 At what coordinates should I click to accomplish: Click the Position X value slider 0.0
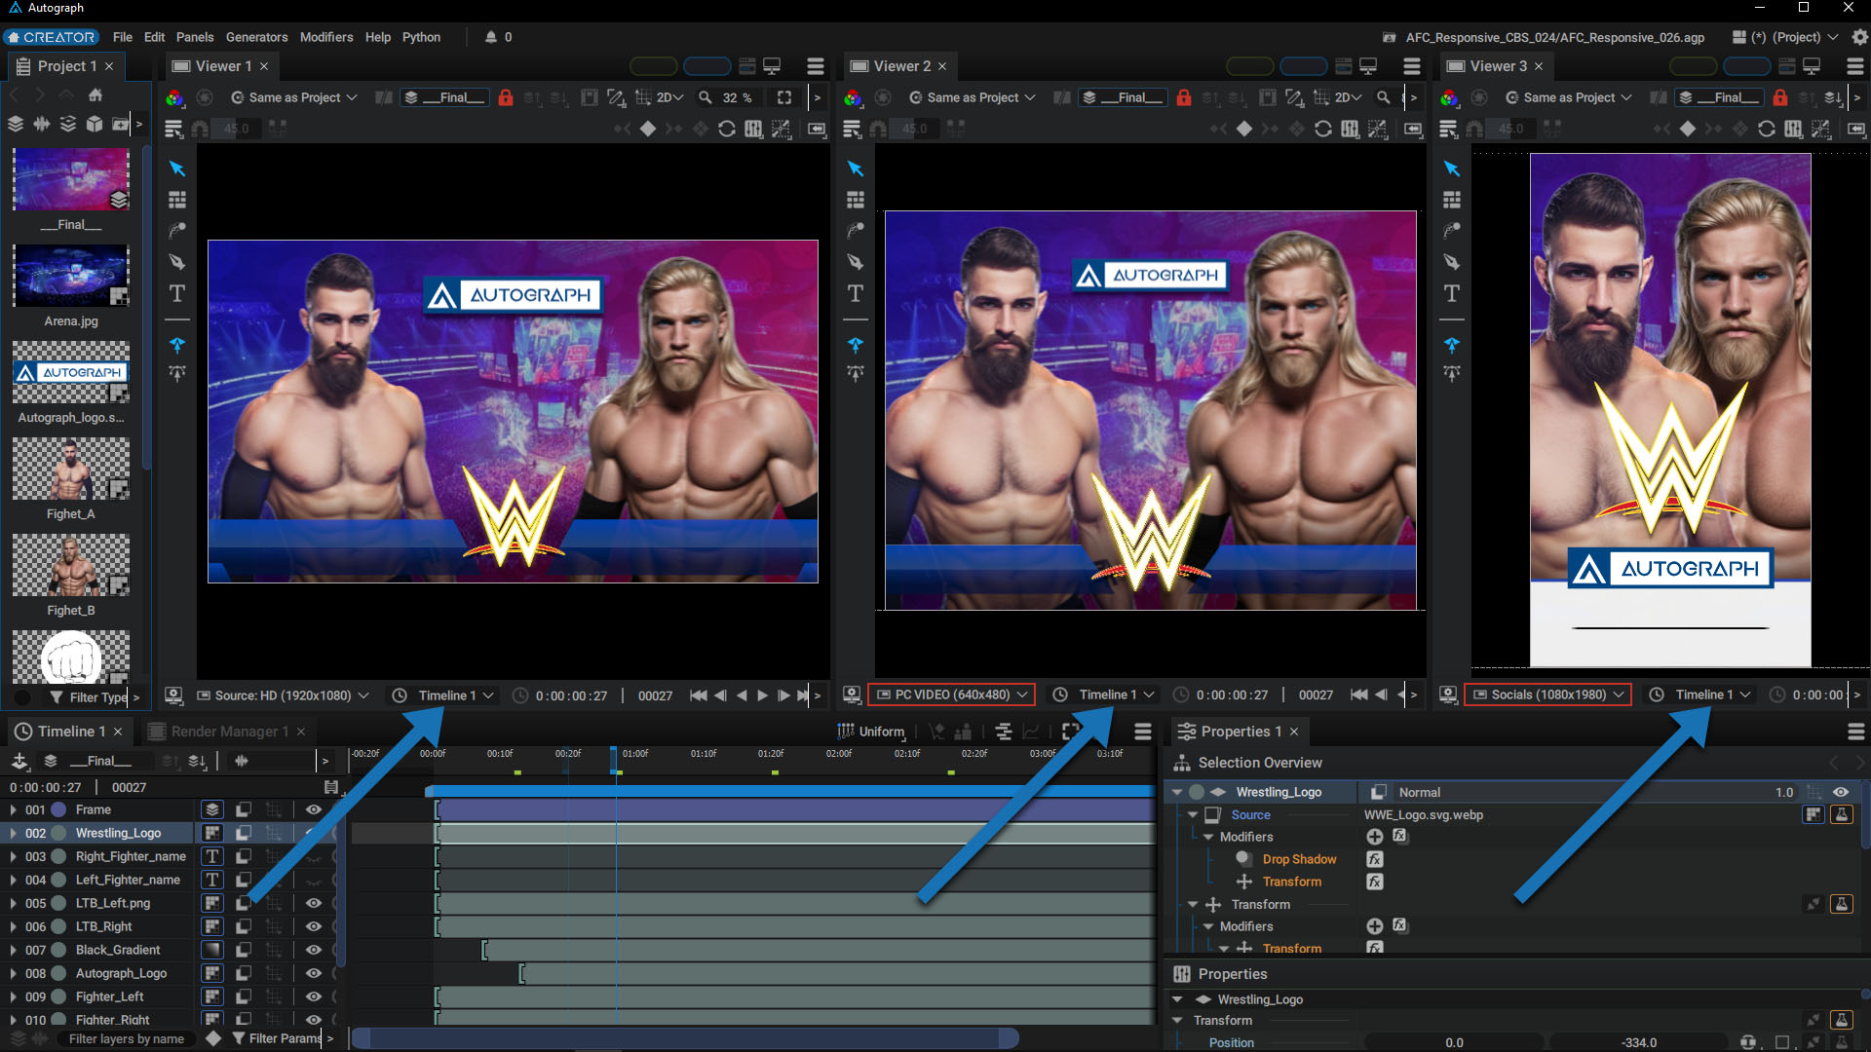(1454, 1042)
